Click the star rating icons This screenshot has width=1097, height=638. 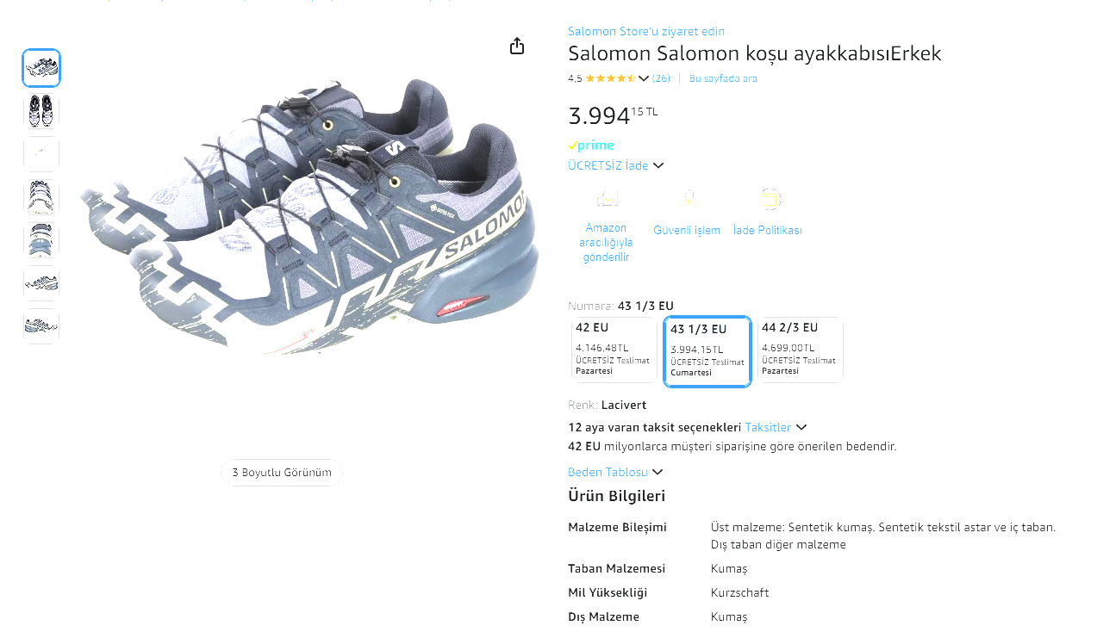[x=610, y=78]
